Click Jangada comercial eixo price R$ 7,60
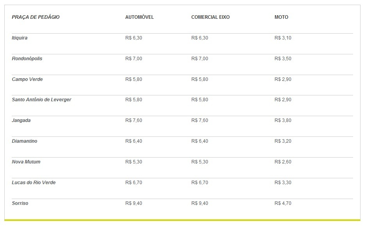366x226 pixels. pos(200,120)
